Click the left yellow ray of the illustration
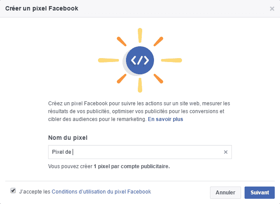The height and width of the screenshot is (204, 280). click(x=108, y=60)
